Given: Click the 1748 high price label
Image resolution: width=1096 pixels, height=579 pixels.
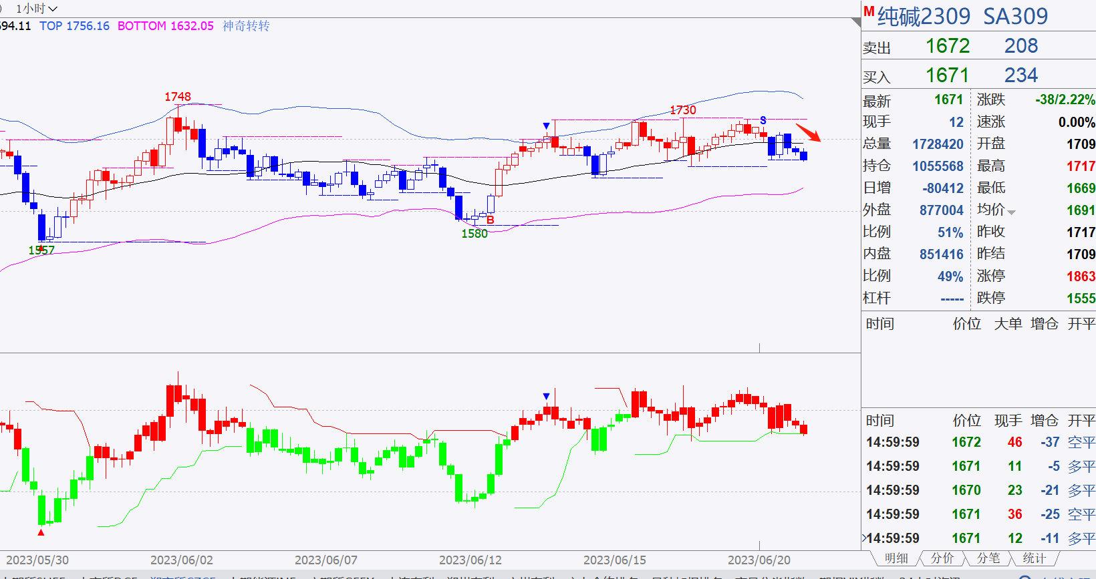Looking at the screenshot, I should [x=178, y=97].
